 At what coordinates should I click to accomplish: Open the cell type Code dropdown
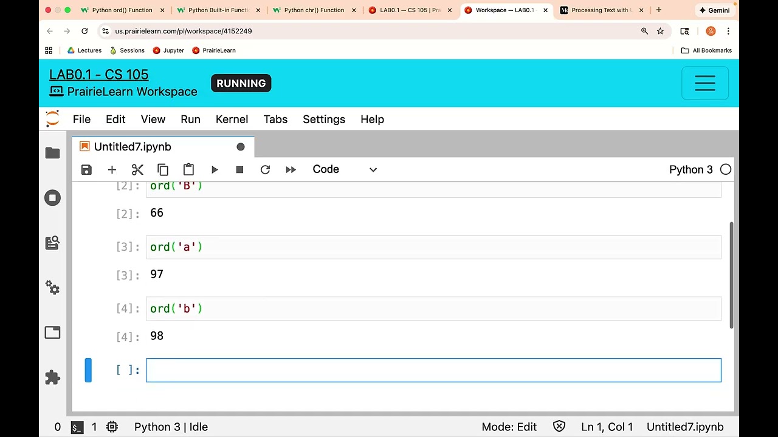tap(345, 169)
